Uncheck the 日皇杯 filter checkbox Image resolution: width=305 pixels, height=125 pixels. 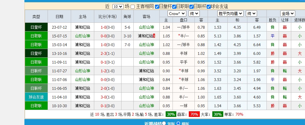(157, 7)
